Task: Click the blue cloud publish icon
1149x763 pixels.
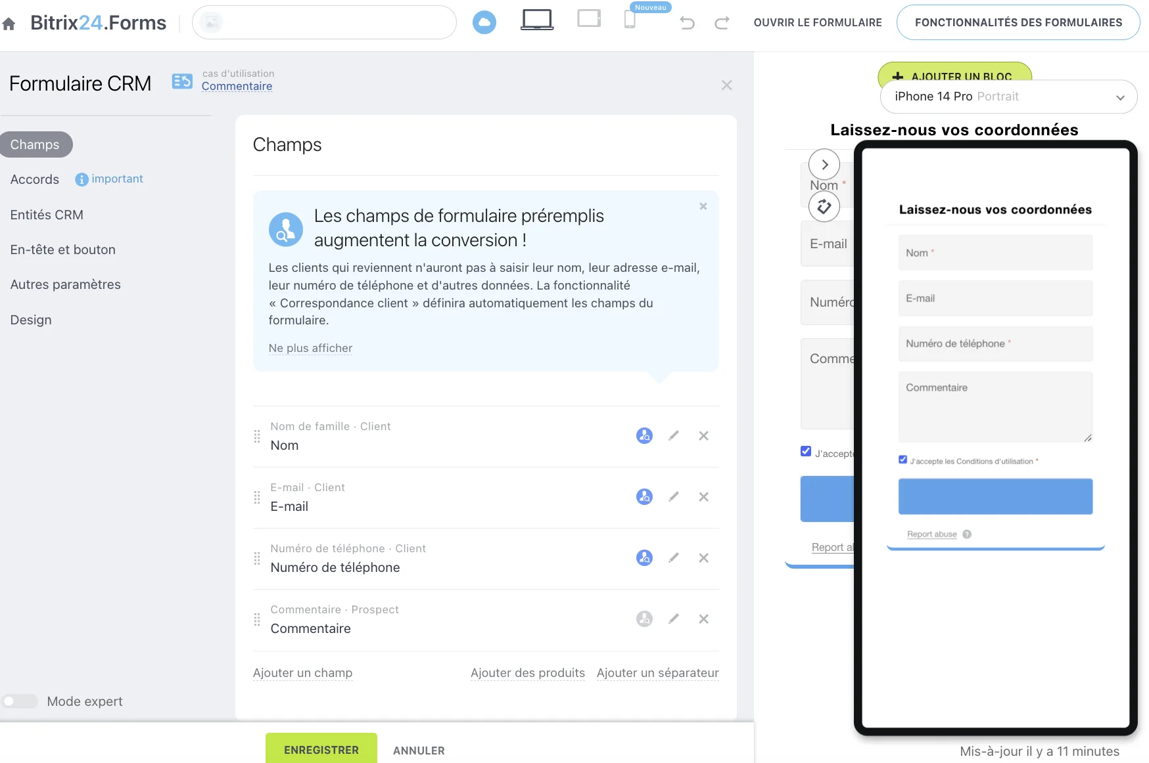Action: tap(484, 22)
